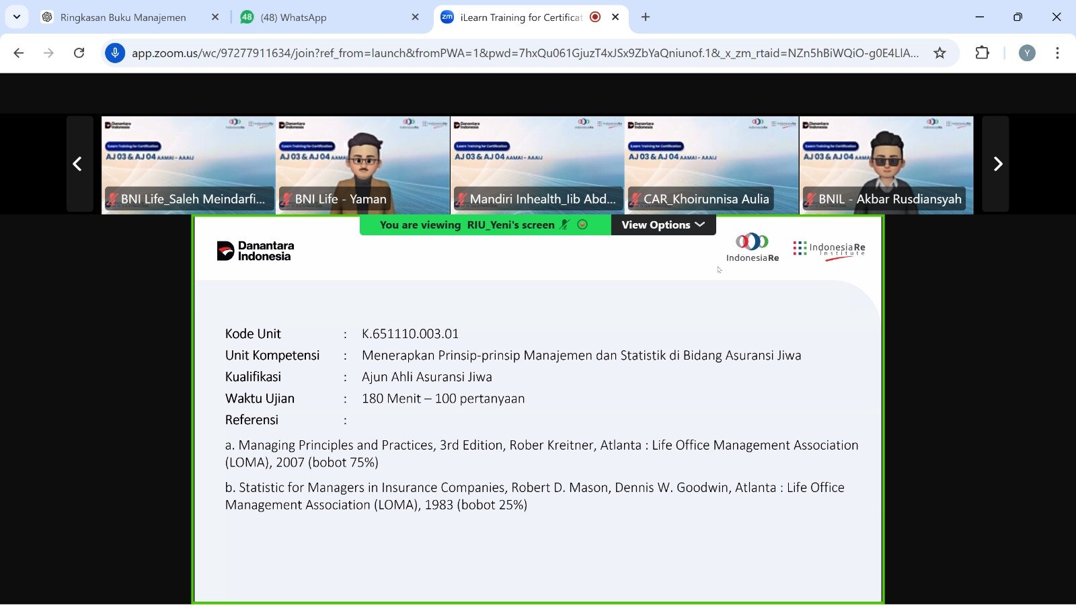This screenshot has height=605, width=1076.
Task: Click the URL address field
Action: pos(525,53)
